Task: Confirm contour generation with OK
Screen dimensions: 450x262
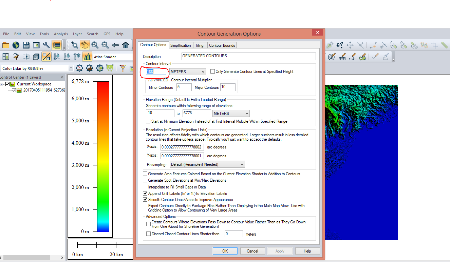Action: (225, 251)
